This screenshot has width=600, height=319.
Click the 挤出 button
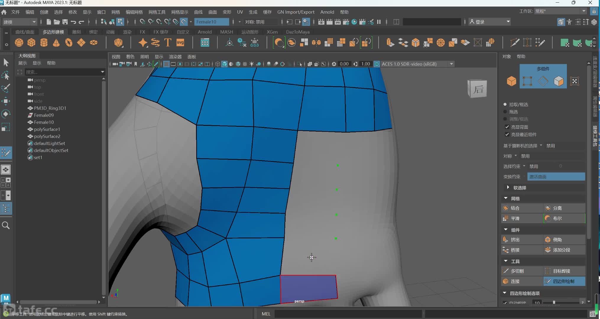pyautogui.click(x=522, y=240)
